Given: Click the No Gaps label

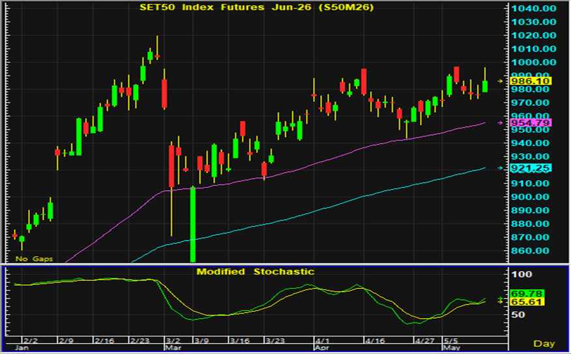Looking at the screenshot, I should [35, 259].
